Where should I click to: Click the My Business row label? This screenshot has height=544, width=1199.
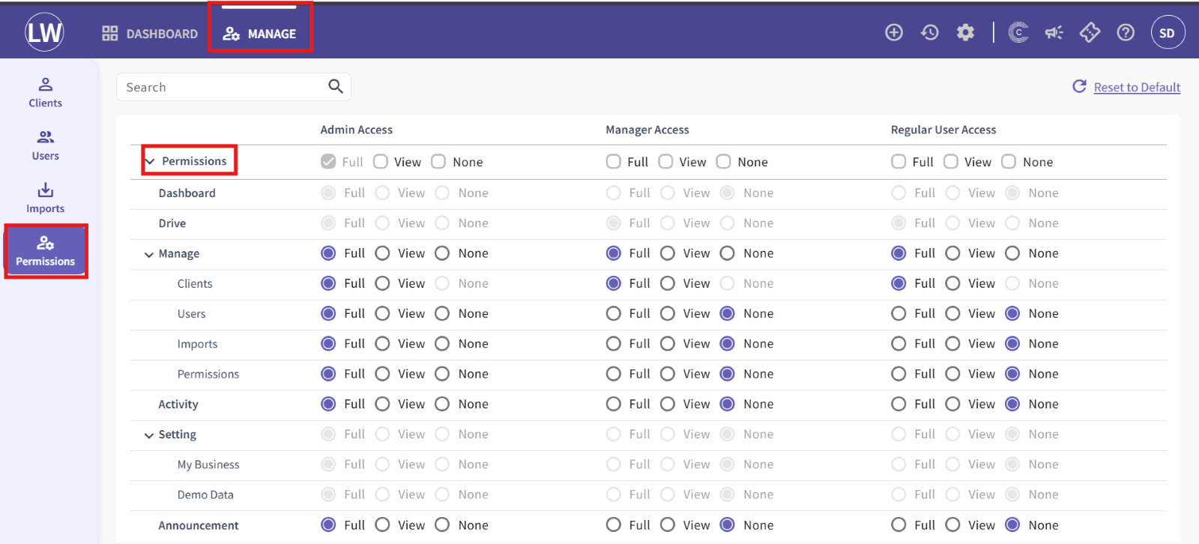[x=208, y=465]
